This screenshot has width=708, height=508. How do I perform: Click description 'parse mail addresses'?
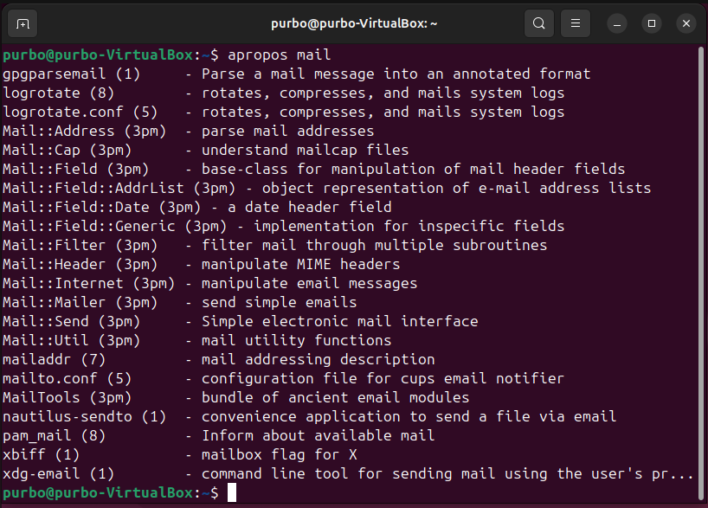287,131
